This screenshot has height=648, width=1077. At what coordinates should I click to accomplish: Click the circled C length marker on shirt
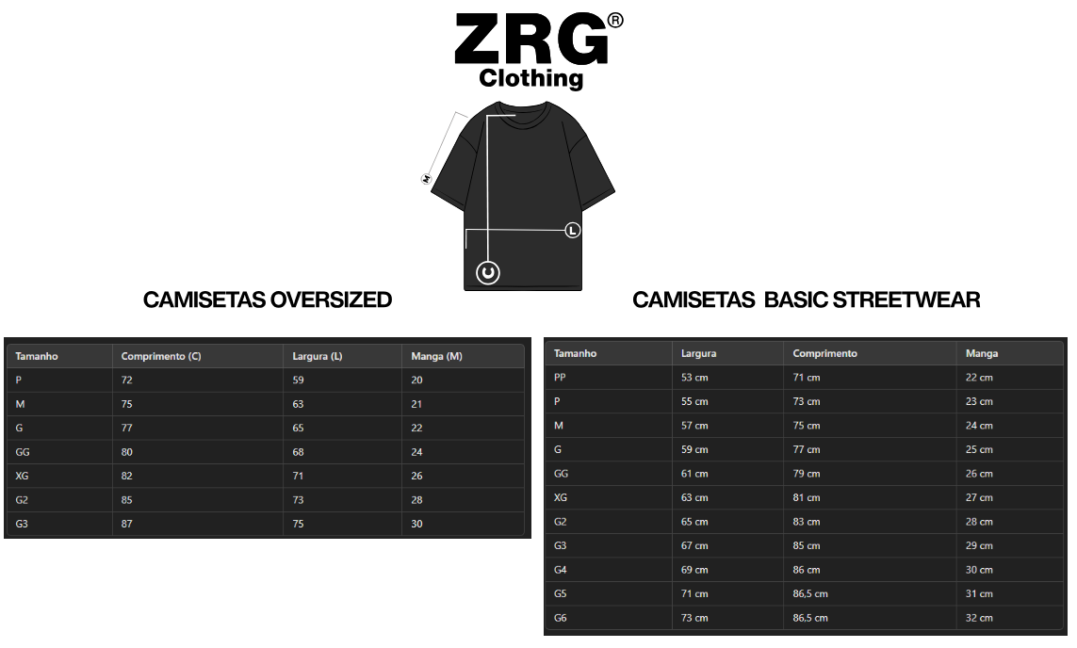488,272
